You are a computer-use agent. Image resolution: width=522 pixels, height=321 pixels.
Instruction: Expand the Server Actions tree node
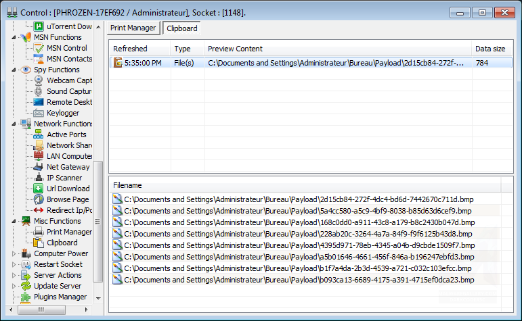tap(14, 275)
